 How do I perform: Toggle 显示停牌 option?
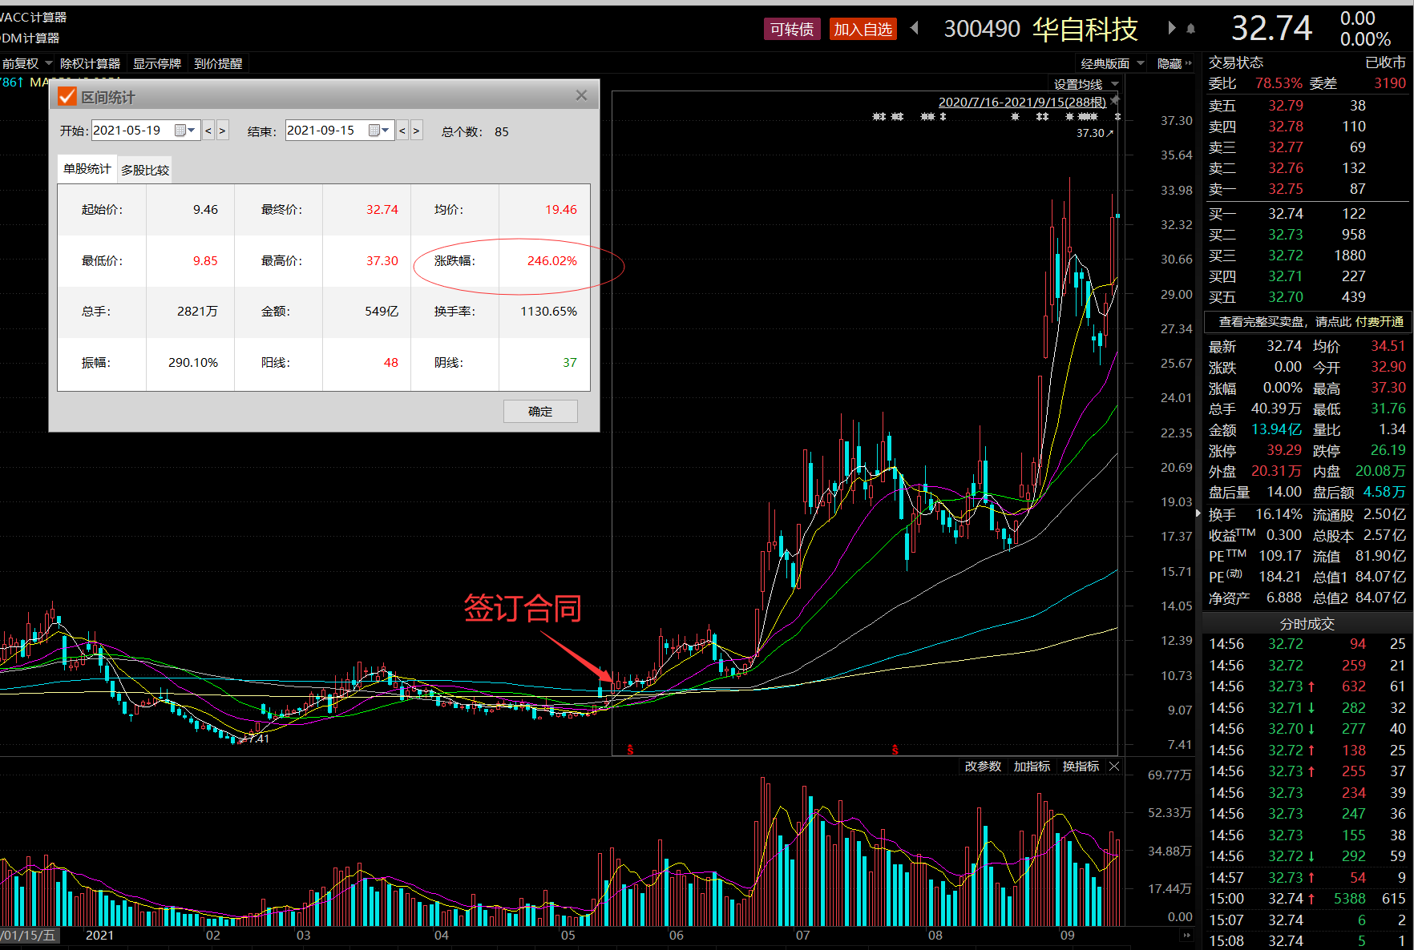coord(157,63)
